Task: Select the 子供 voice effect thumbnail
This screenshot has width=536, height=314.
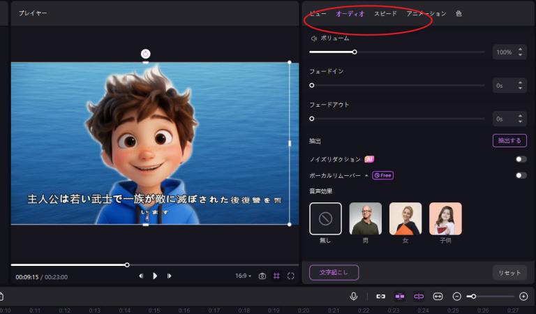Action: (x=445, y=218)
